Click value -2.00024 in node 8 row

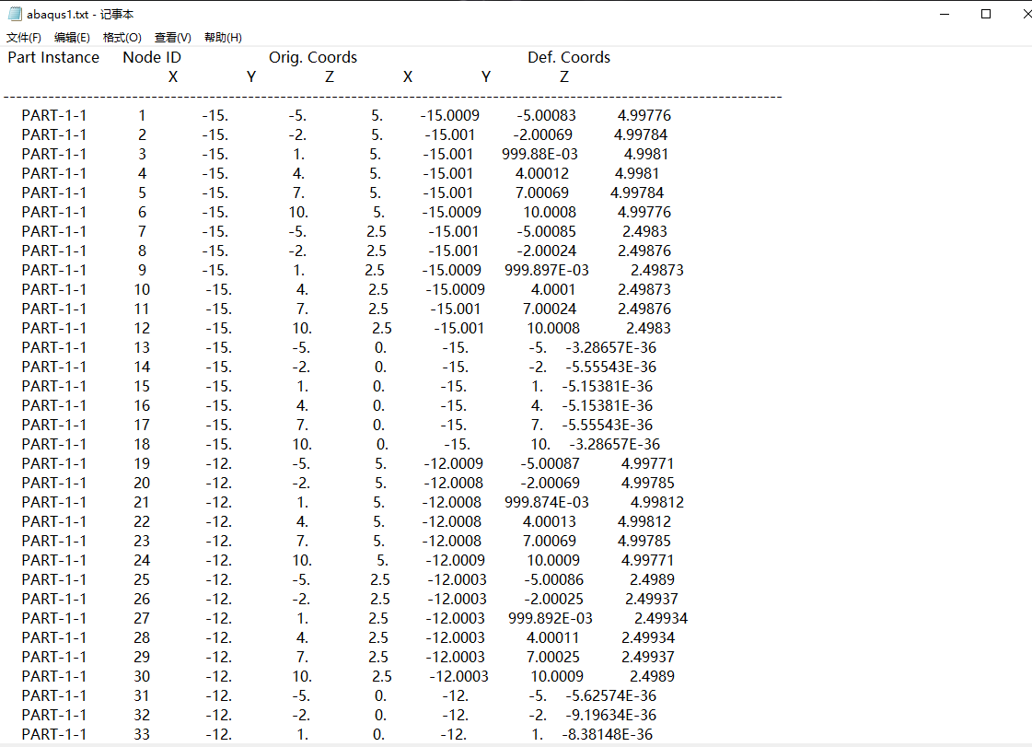click(546, 251)
